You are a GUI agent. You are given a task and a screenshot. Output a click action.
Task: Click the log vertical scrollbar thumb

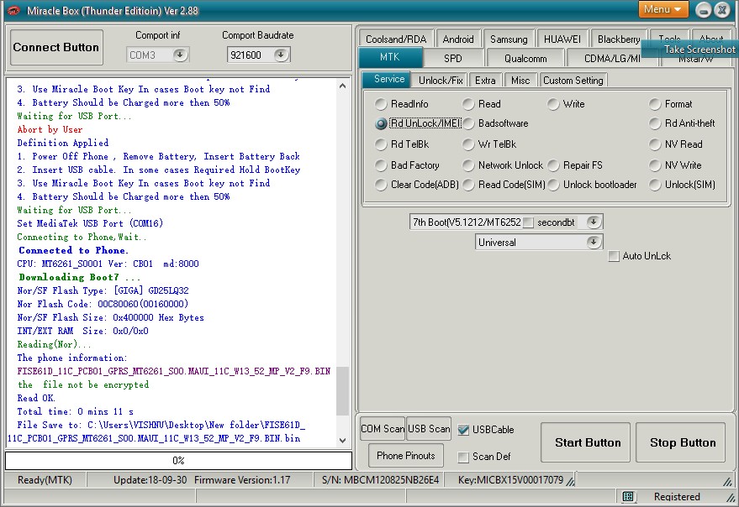click(x=343, y=391)
